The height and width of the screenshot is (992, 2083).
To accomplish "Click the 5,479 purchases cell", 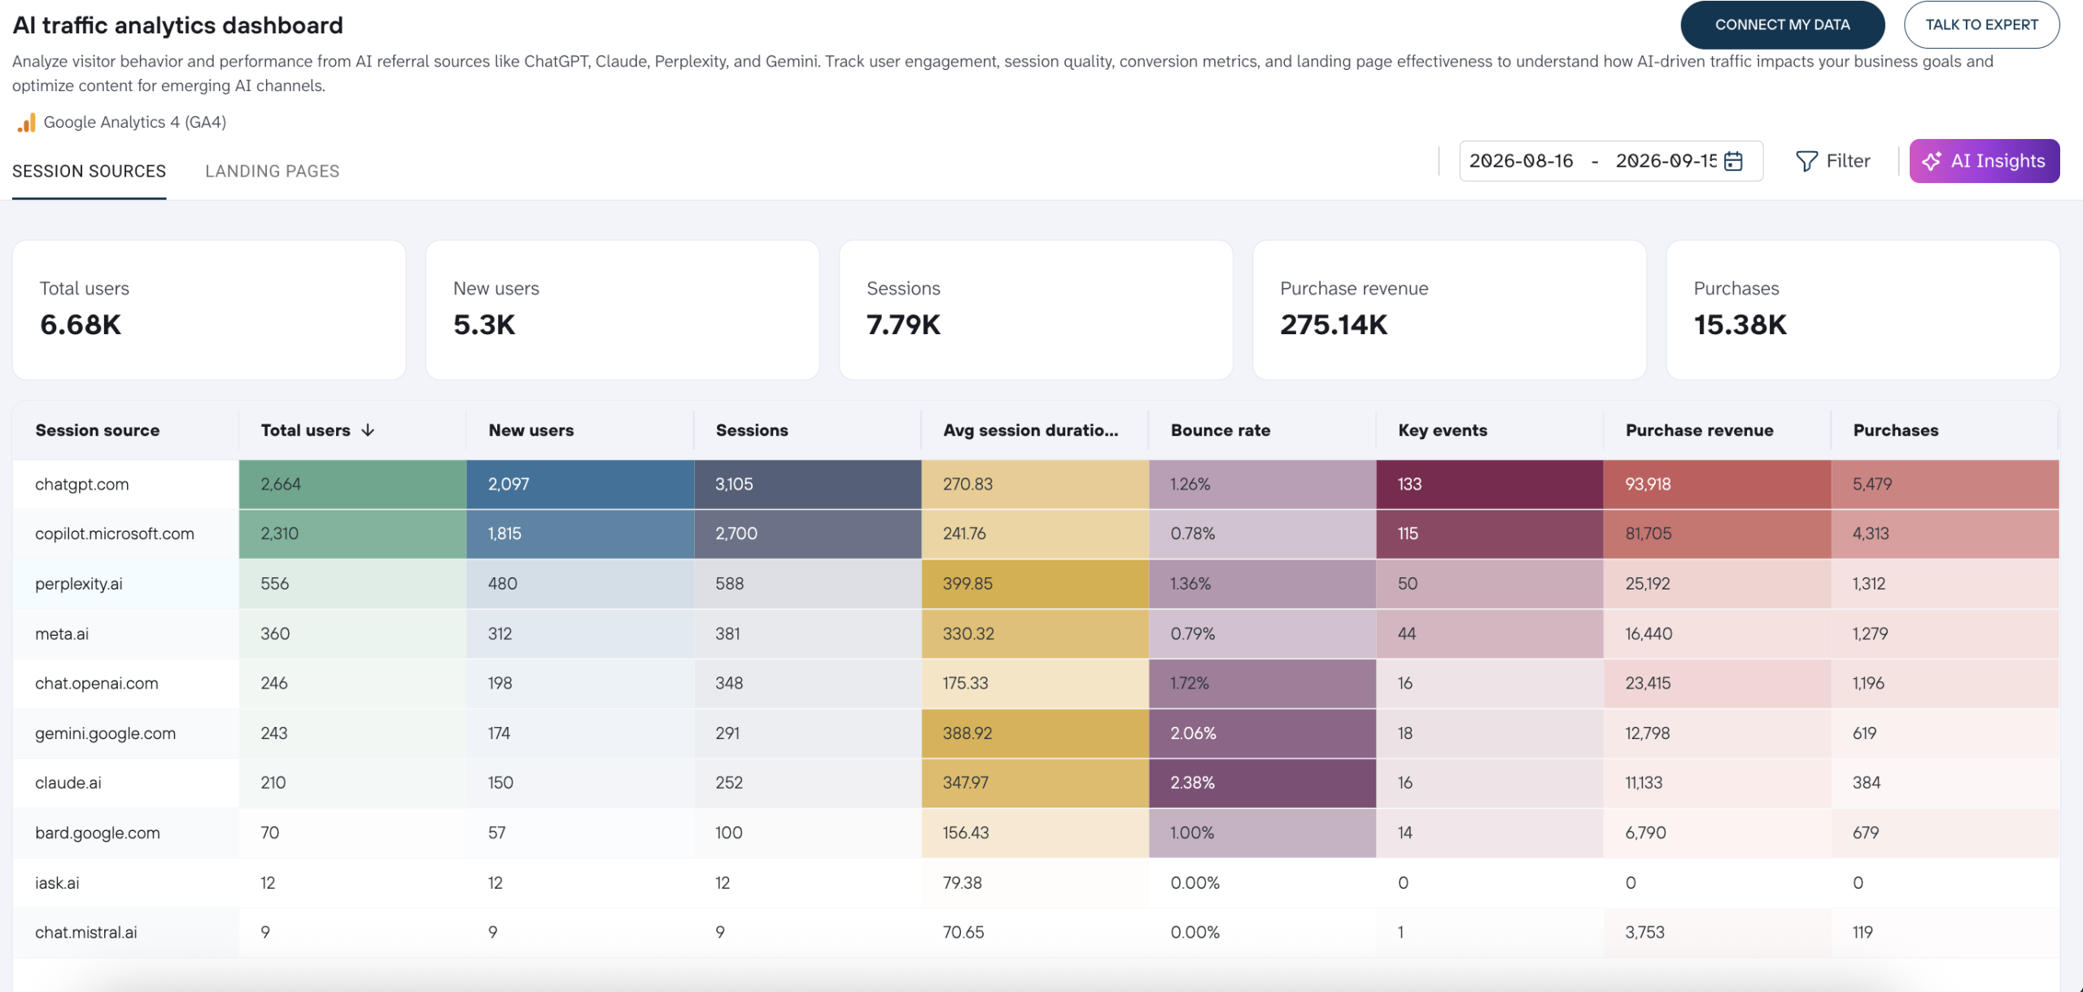I will pos(1945,485).
